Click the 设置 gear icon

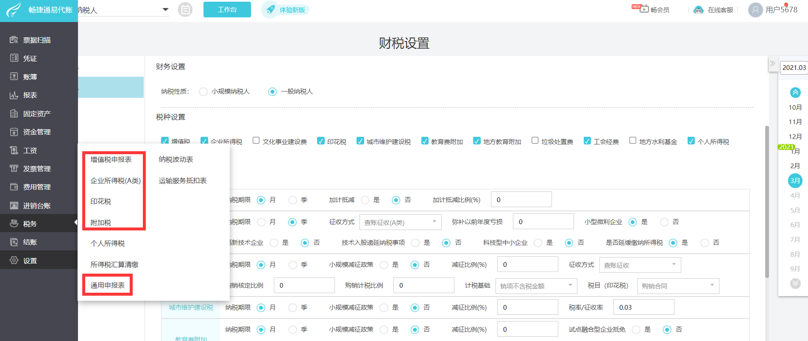tap(14, 261)
